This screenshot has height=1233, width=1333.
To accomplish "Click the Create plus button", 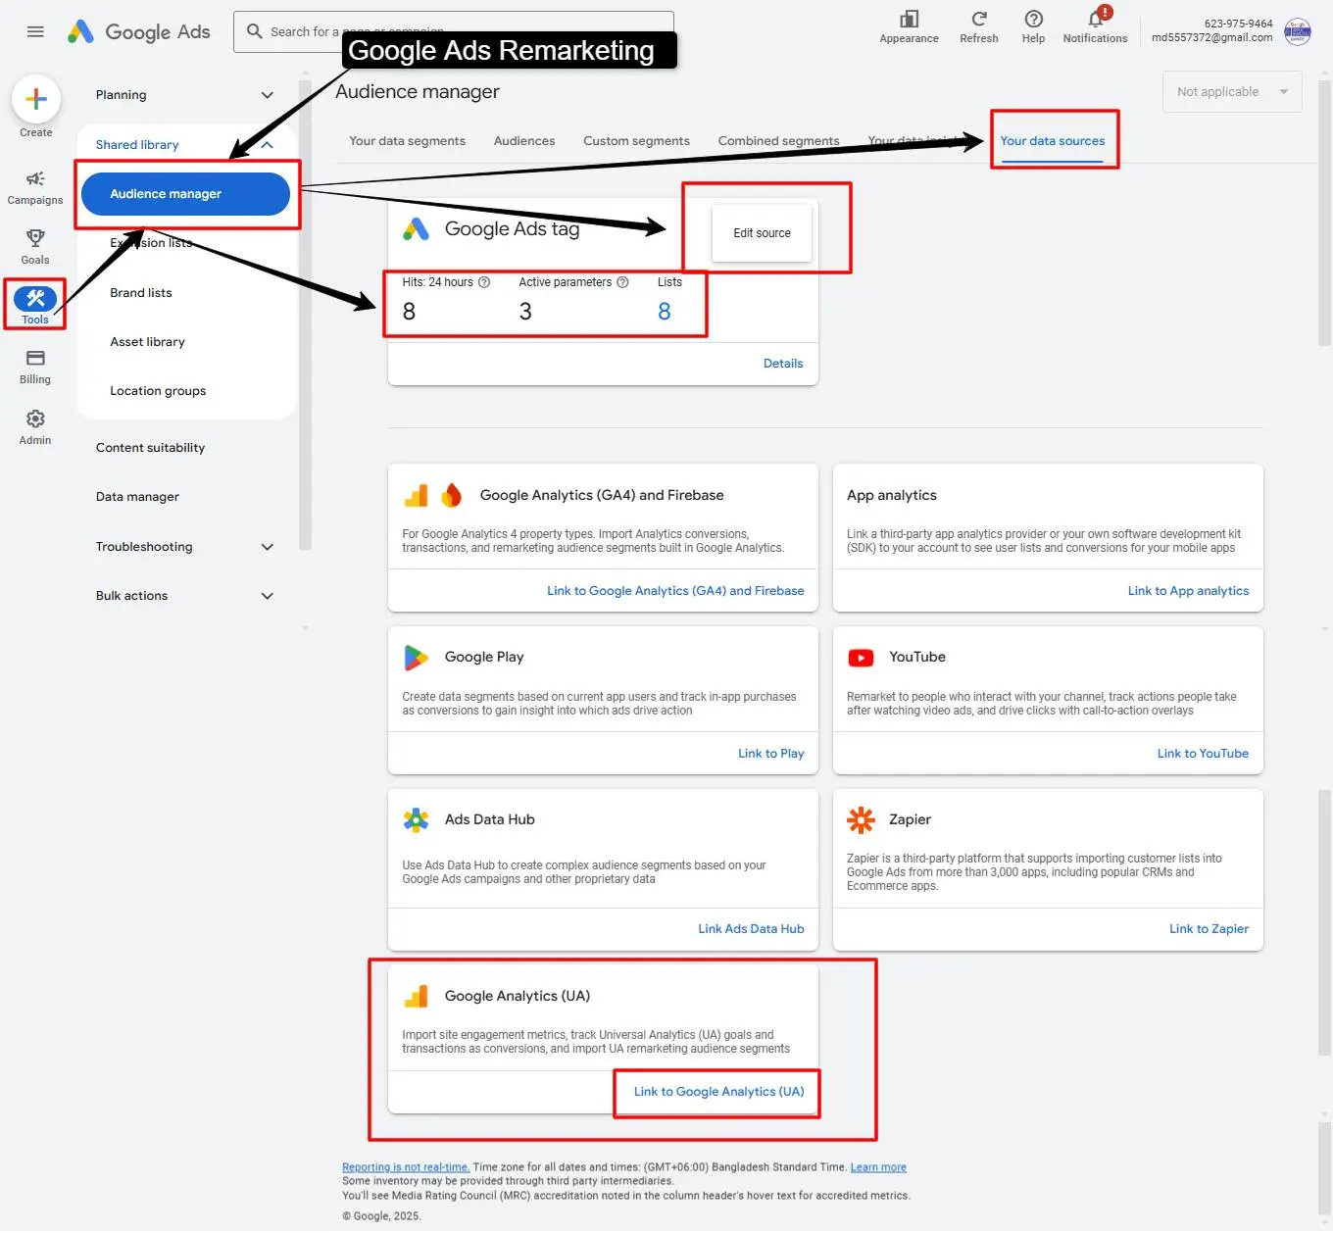I will 36,99.
